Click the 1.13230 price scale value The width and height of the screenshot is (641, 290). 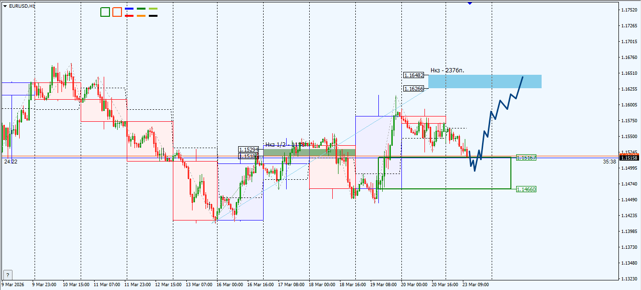click(x=629, y=278)
